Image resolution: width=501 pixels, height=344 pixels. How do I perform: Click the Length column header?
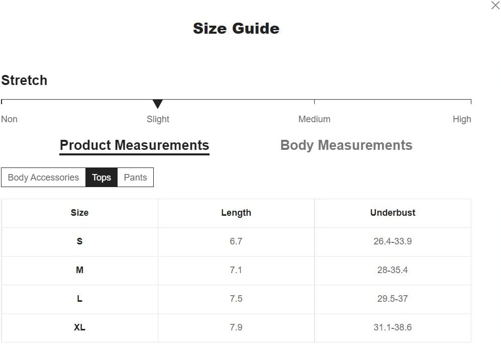236,213
